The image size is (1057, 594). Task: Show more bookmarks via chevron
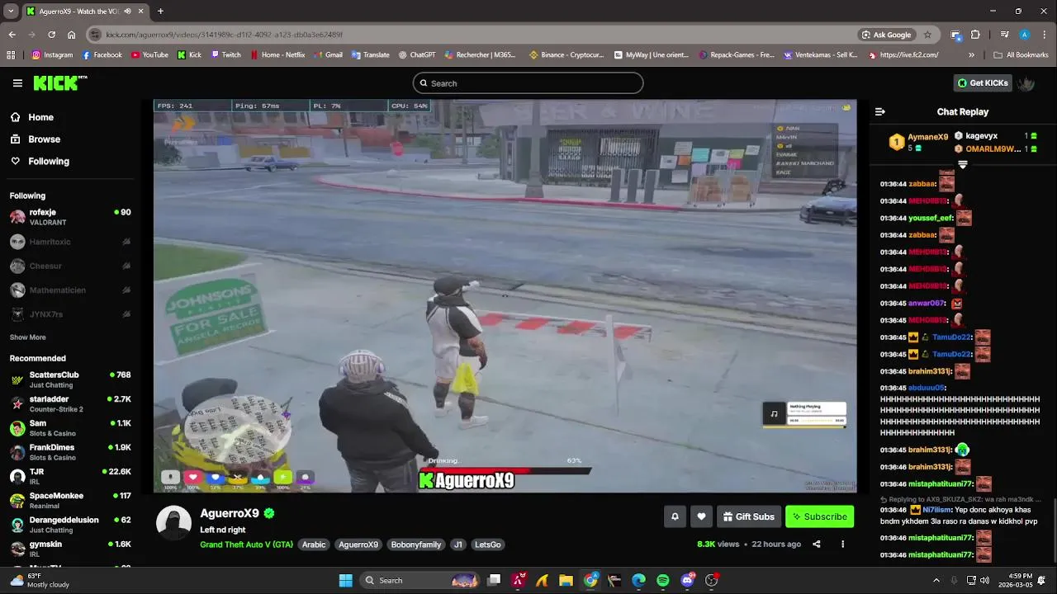tap(971, 55)
